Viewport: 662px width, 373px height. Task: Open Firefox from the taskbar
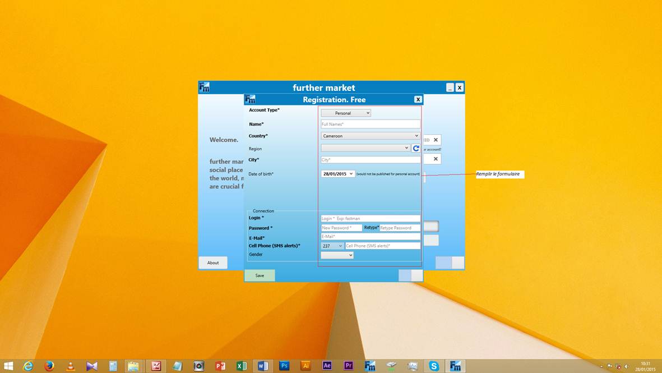[x=49, y=366]
